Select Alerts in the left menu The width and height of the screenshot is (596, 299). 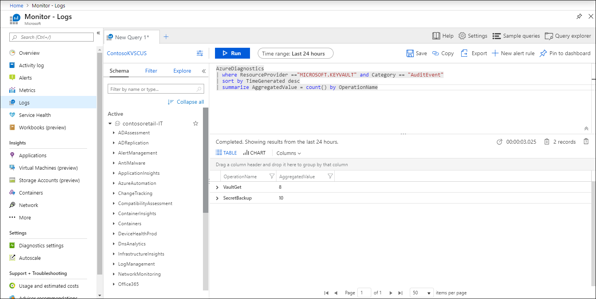coord(25,78)
